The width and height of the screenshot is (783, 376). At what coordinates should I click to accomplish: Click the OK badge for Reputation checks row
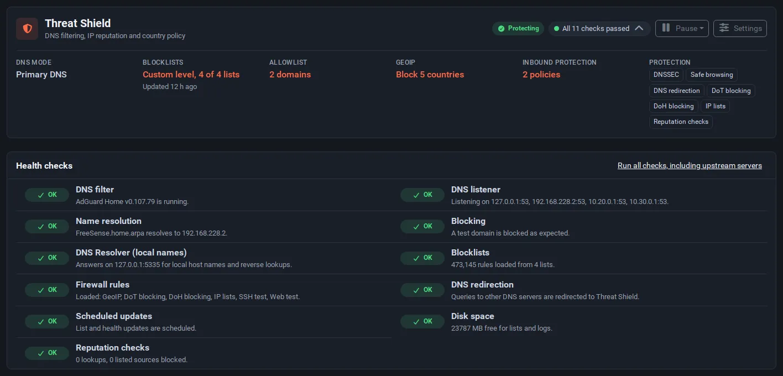[x=47, y=353]
